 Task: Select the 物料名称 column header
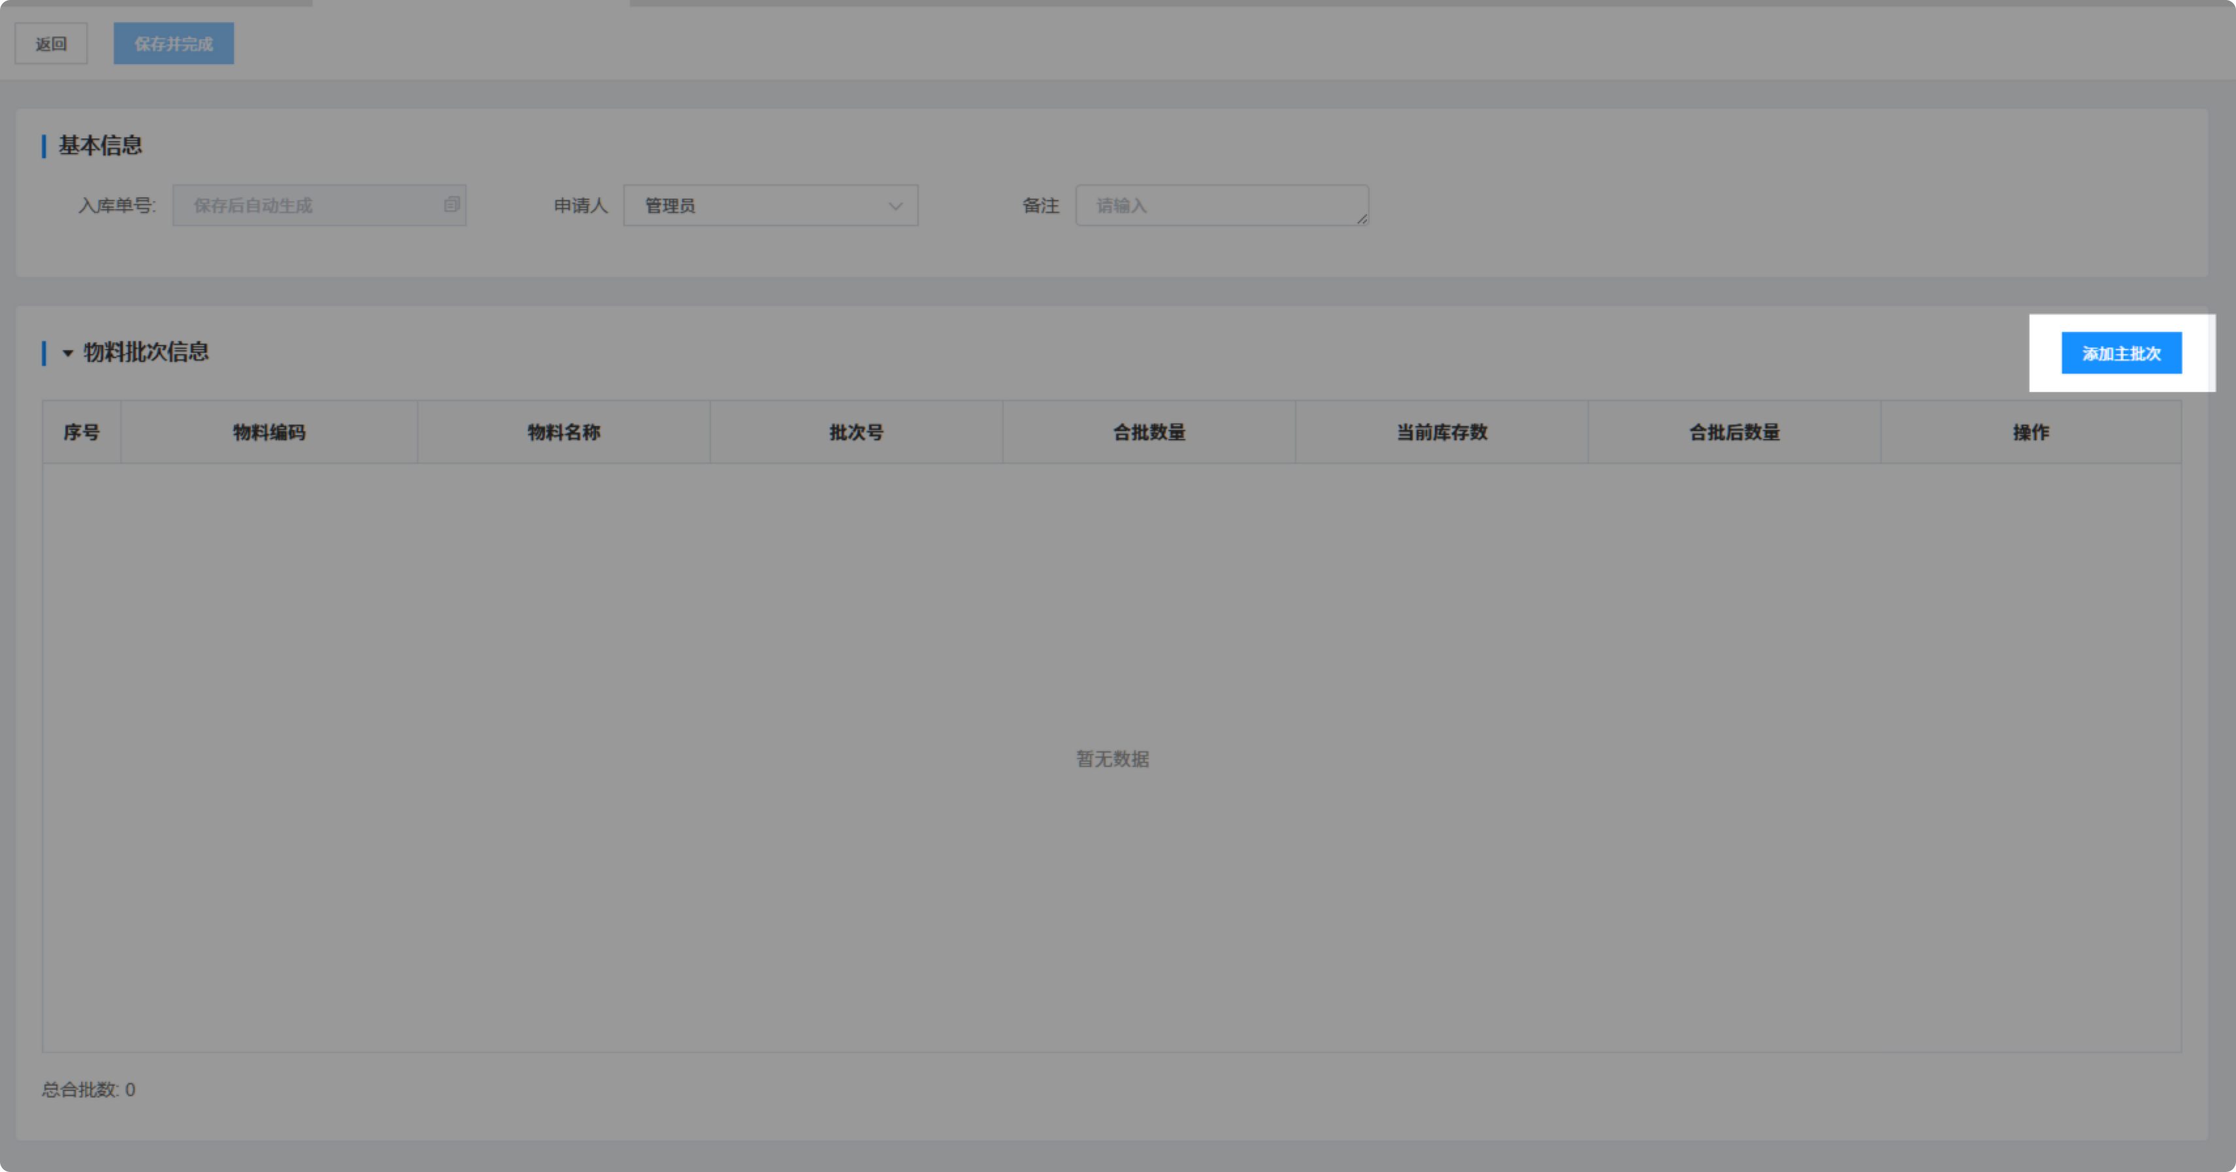564,432
